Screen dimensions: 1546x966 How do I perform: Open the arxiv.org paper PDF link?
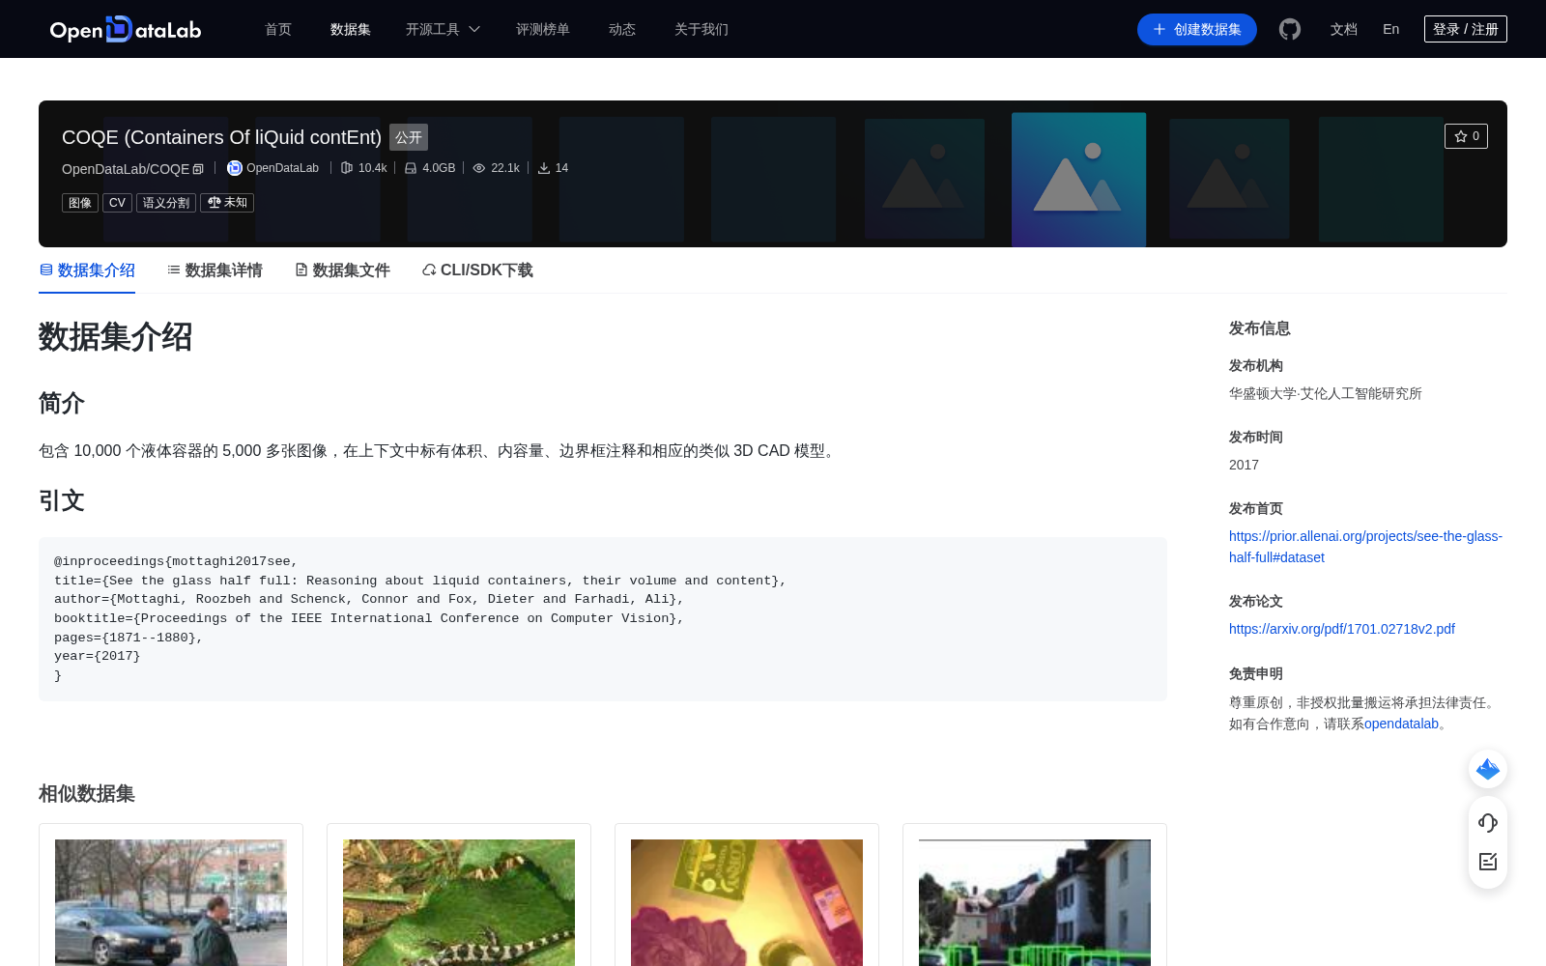point(1342,629)
